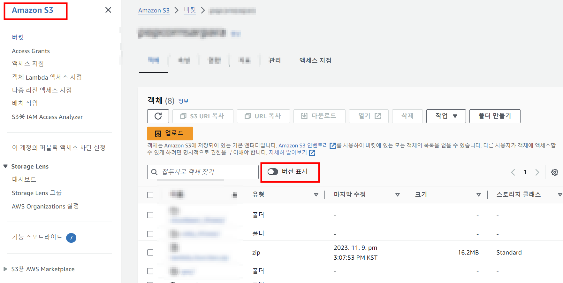Image resolution: width=563 pixels, height=283 pixels.
Task: Sort by the 유형 column arrow
Action: click(x=316, y=195)
